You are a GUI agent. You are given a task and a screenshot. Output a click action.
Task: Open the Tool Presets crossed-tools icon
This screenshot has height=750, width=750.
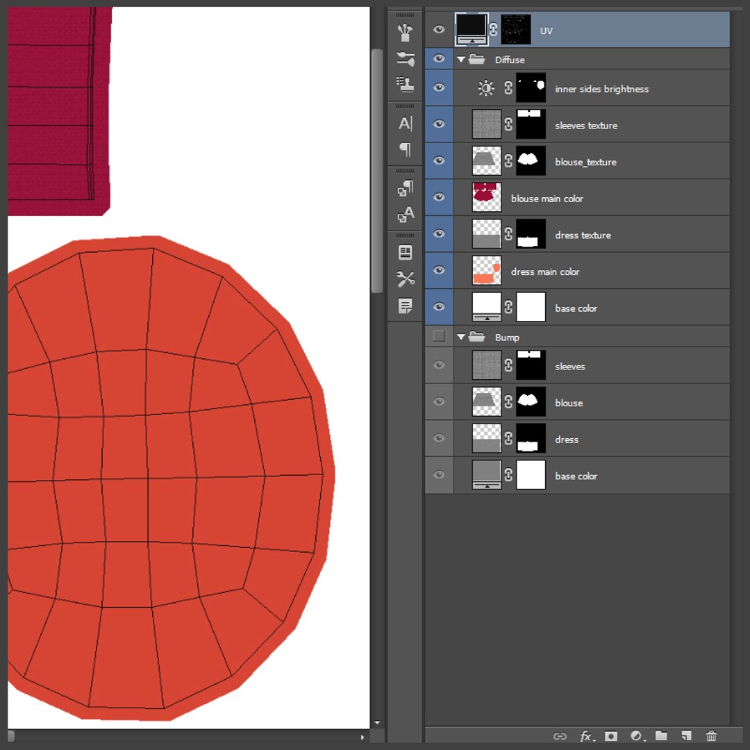pyautogui.click(x=405, y=279)
